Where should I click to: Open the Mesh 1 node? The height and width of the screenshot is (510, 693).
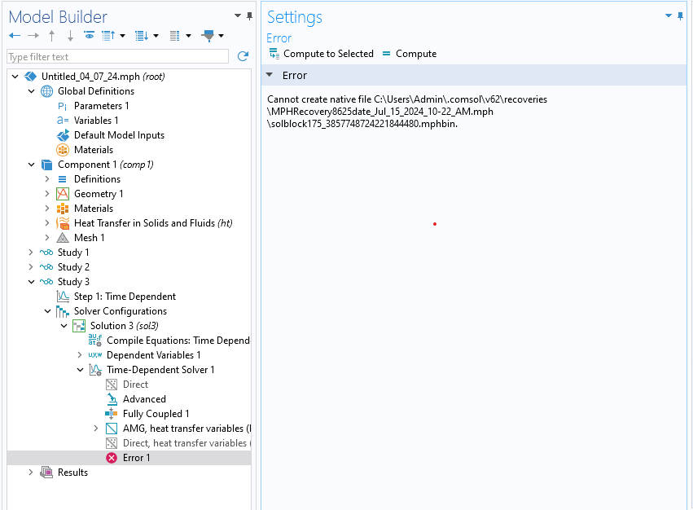89,238
